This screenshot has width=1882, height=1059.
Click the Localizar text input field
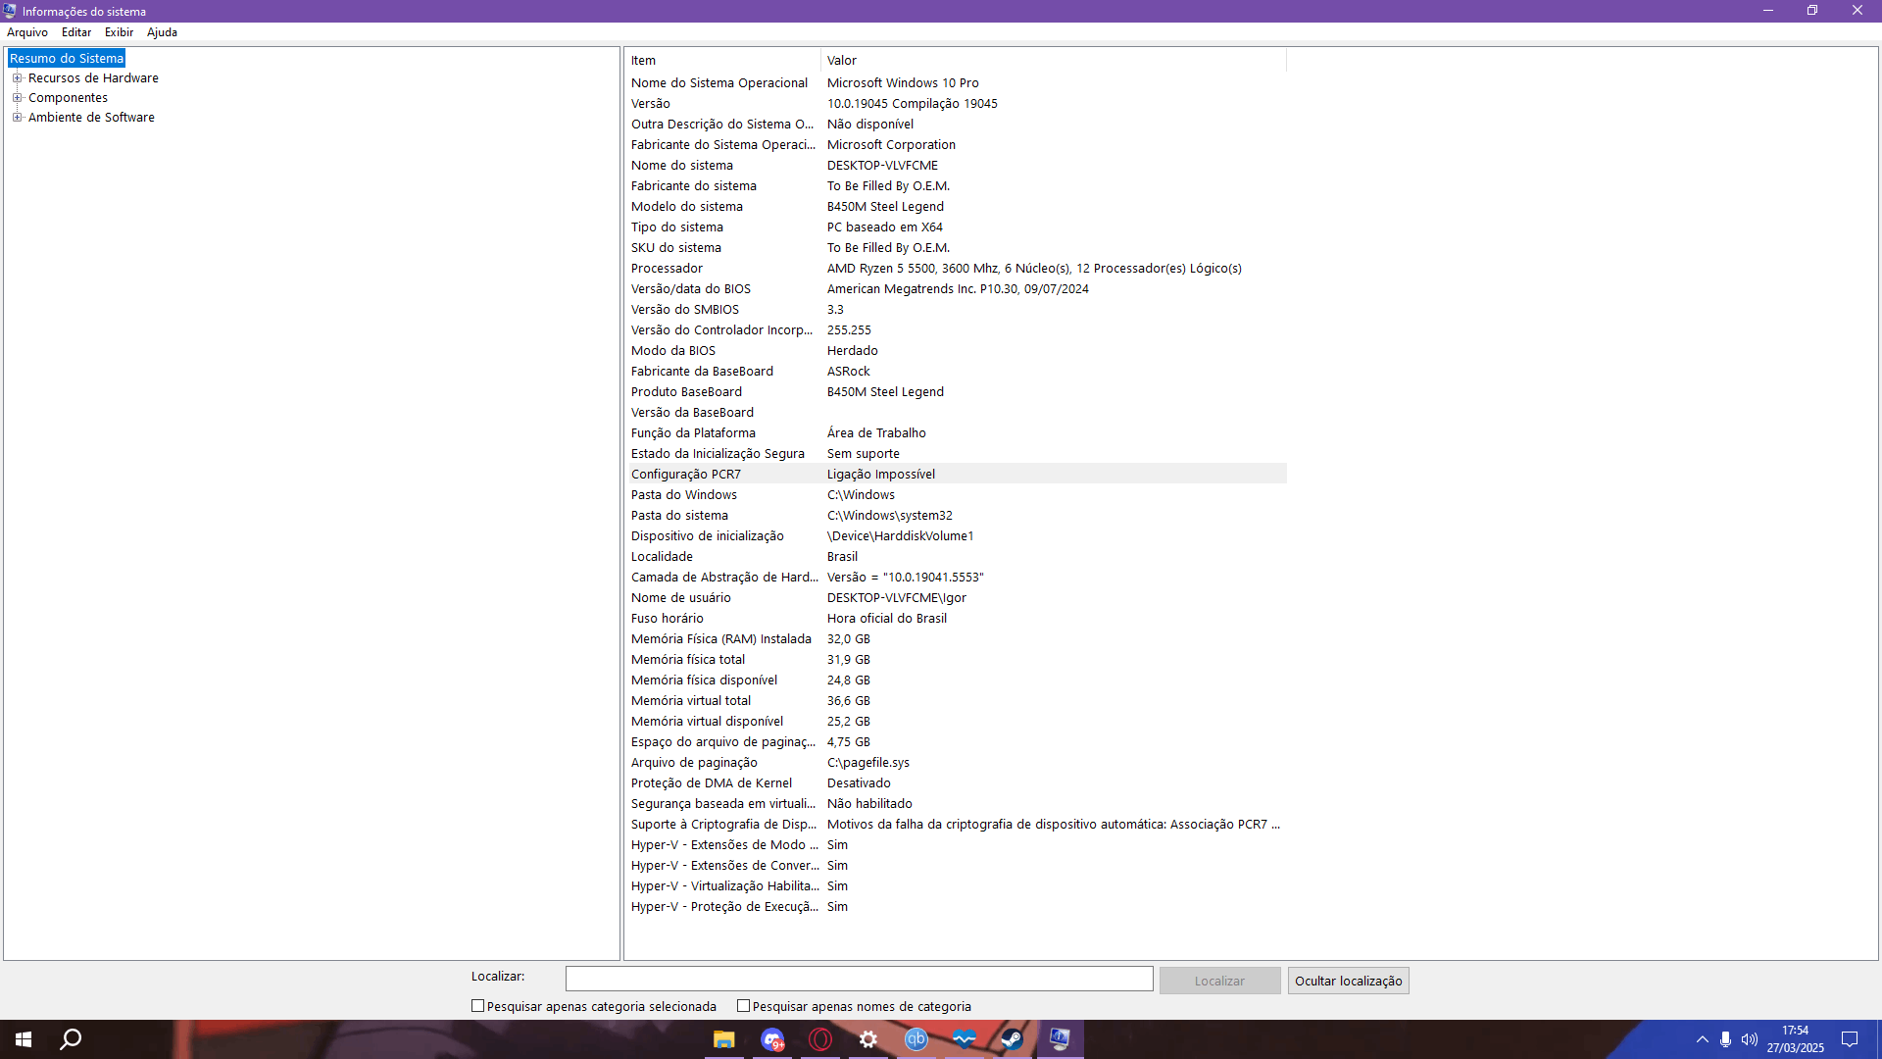[x=859, y=979]
